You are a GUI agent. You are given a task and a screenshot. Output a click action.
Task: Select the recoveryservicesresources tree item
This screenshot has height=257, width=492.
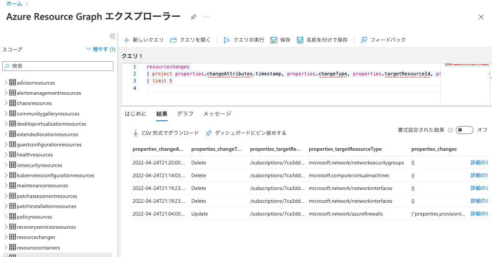pyautogui.click(x=46, y=227)
